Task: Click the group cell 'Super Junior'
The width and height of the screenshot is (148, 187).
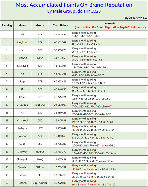Action: click(x=40, y=183)
